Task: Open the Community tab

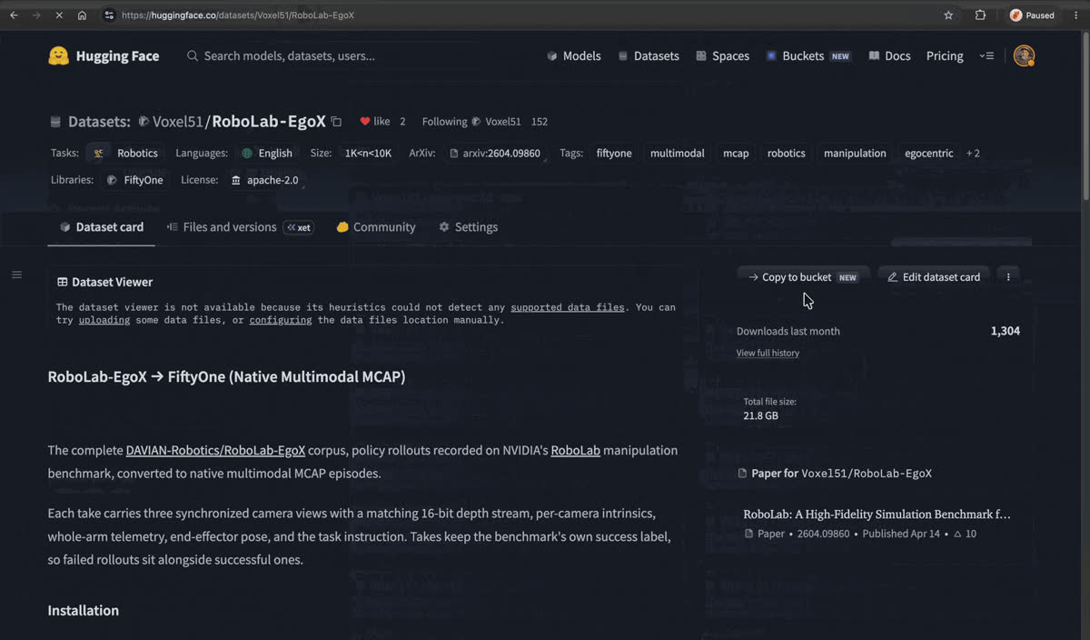Action: point(376,227)
